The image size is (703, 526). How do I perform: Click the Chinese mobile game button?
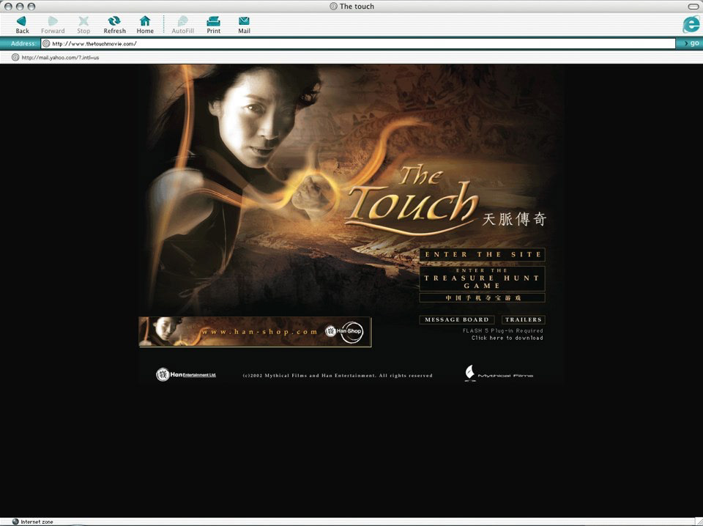tap(482, 297)
